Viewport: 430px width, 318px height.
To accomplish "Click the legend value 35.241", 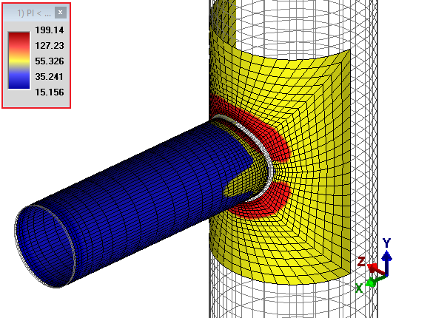I will click(50, 76).
